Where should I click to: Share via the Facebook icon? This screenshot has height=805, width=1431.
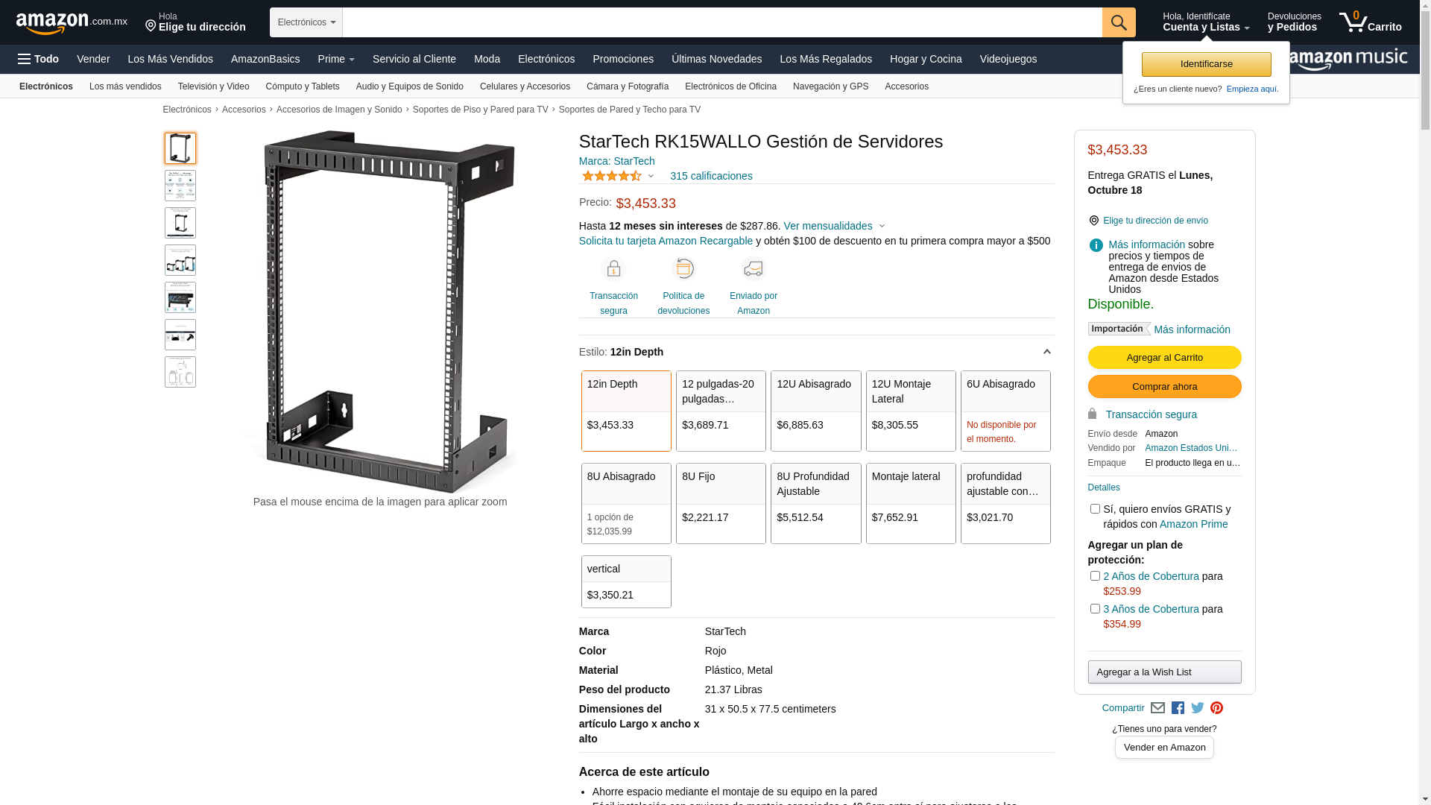(x=1178, y=708)
